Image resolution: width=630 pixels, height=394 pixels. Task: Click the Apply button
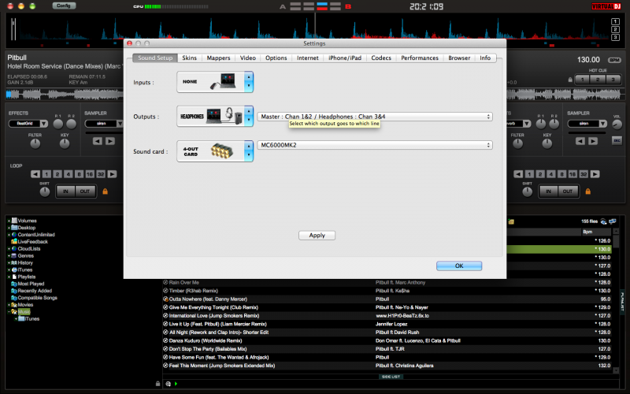point(317,235)
